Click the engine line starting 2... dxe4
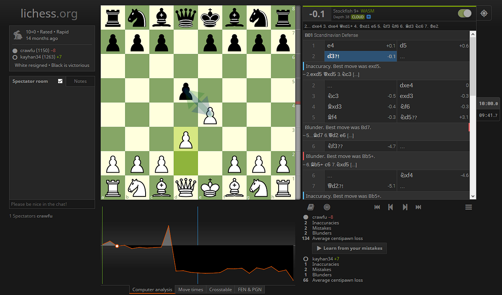Screen dimensions: 502x295 tap(371, 26)
